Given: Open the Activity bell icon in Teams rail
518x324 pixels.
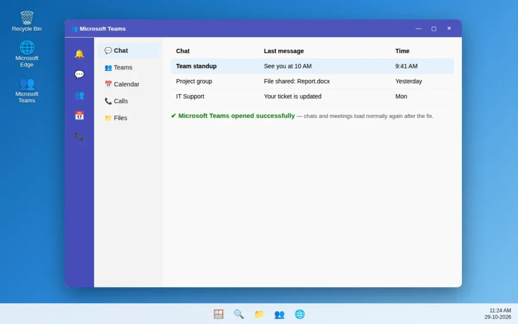Looking at the screenshot, I should (x=79, y=54).
